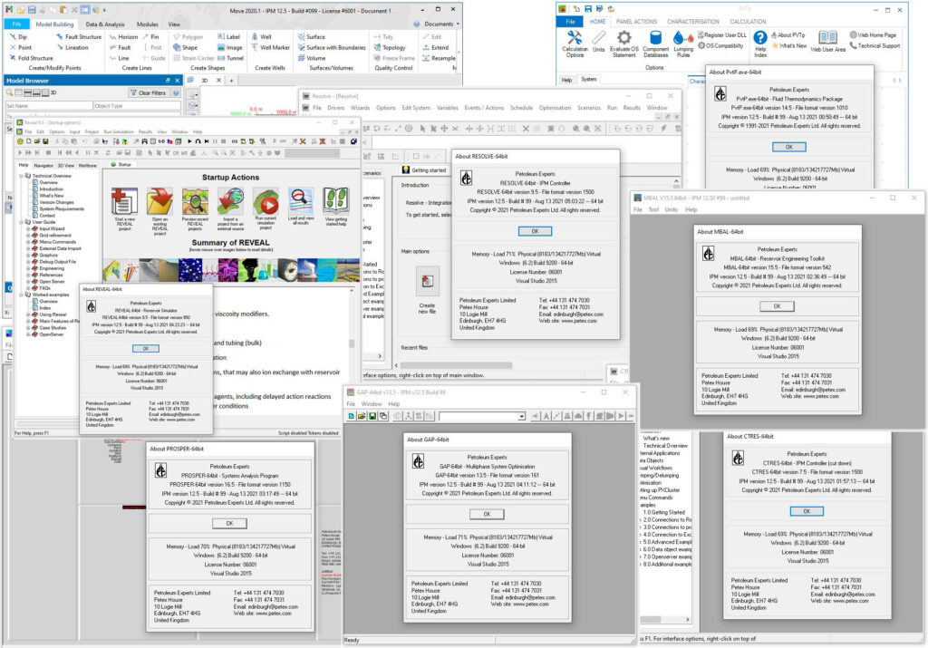This screenshot has width=928, height=648.
Task: Click Clear Filters in Model Browser
Action: [x=147, y=92]
